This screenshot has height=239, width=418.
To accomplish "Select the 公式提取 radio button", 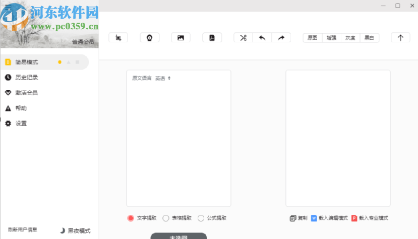I will pyautogui.click(x=201, y=218).
